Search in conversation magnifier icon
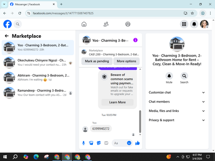Viewport: 215px width, 161px height. (184, 76)
